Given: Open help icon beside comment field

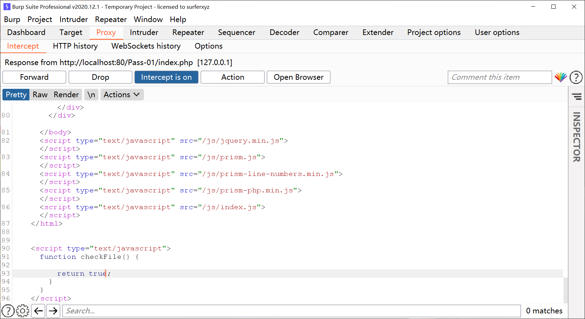Looking at the screenshot, I should 576,77.
